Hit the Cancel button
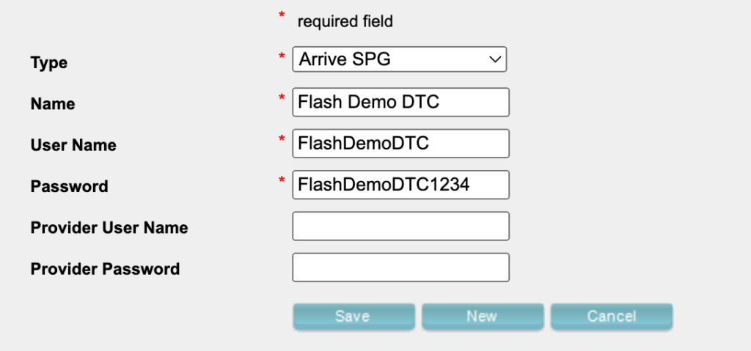 point(611,317)
